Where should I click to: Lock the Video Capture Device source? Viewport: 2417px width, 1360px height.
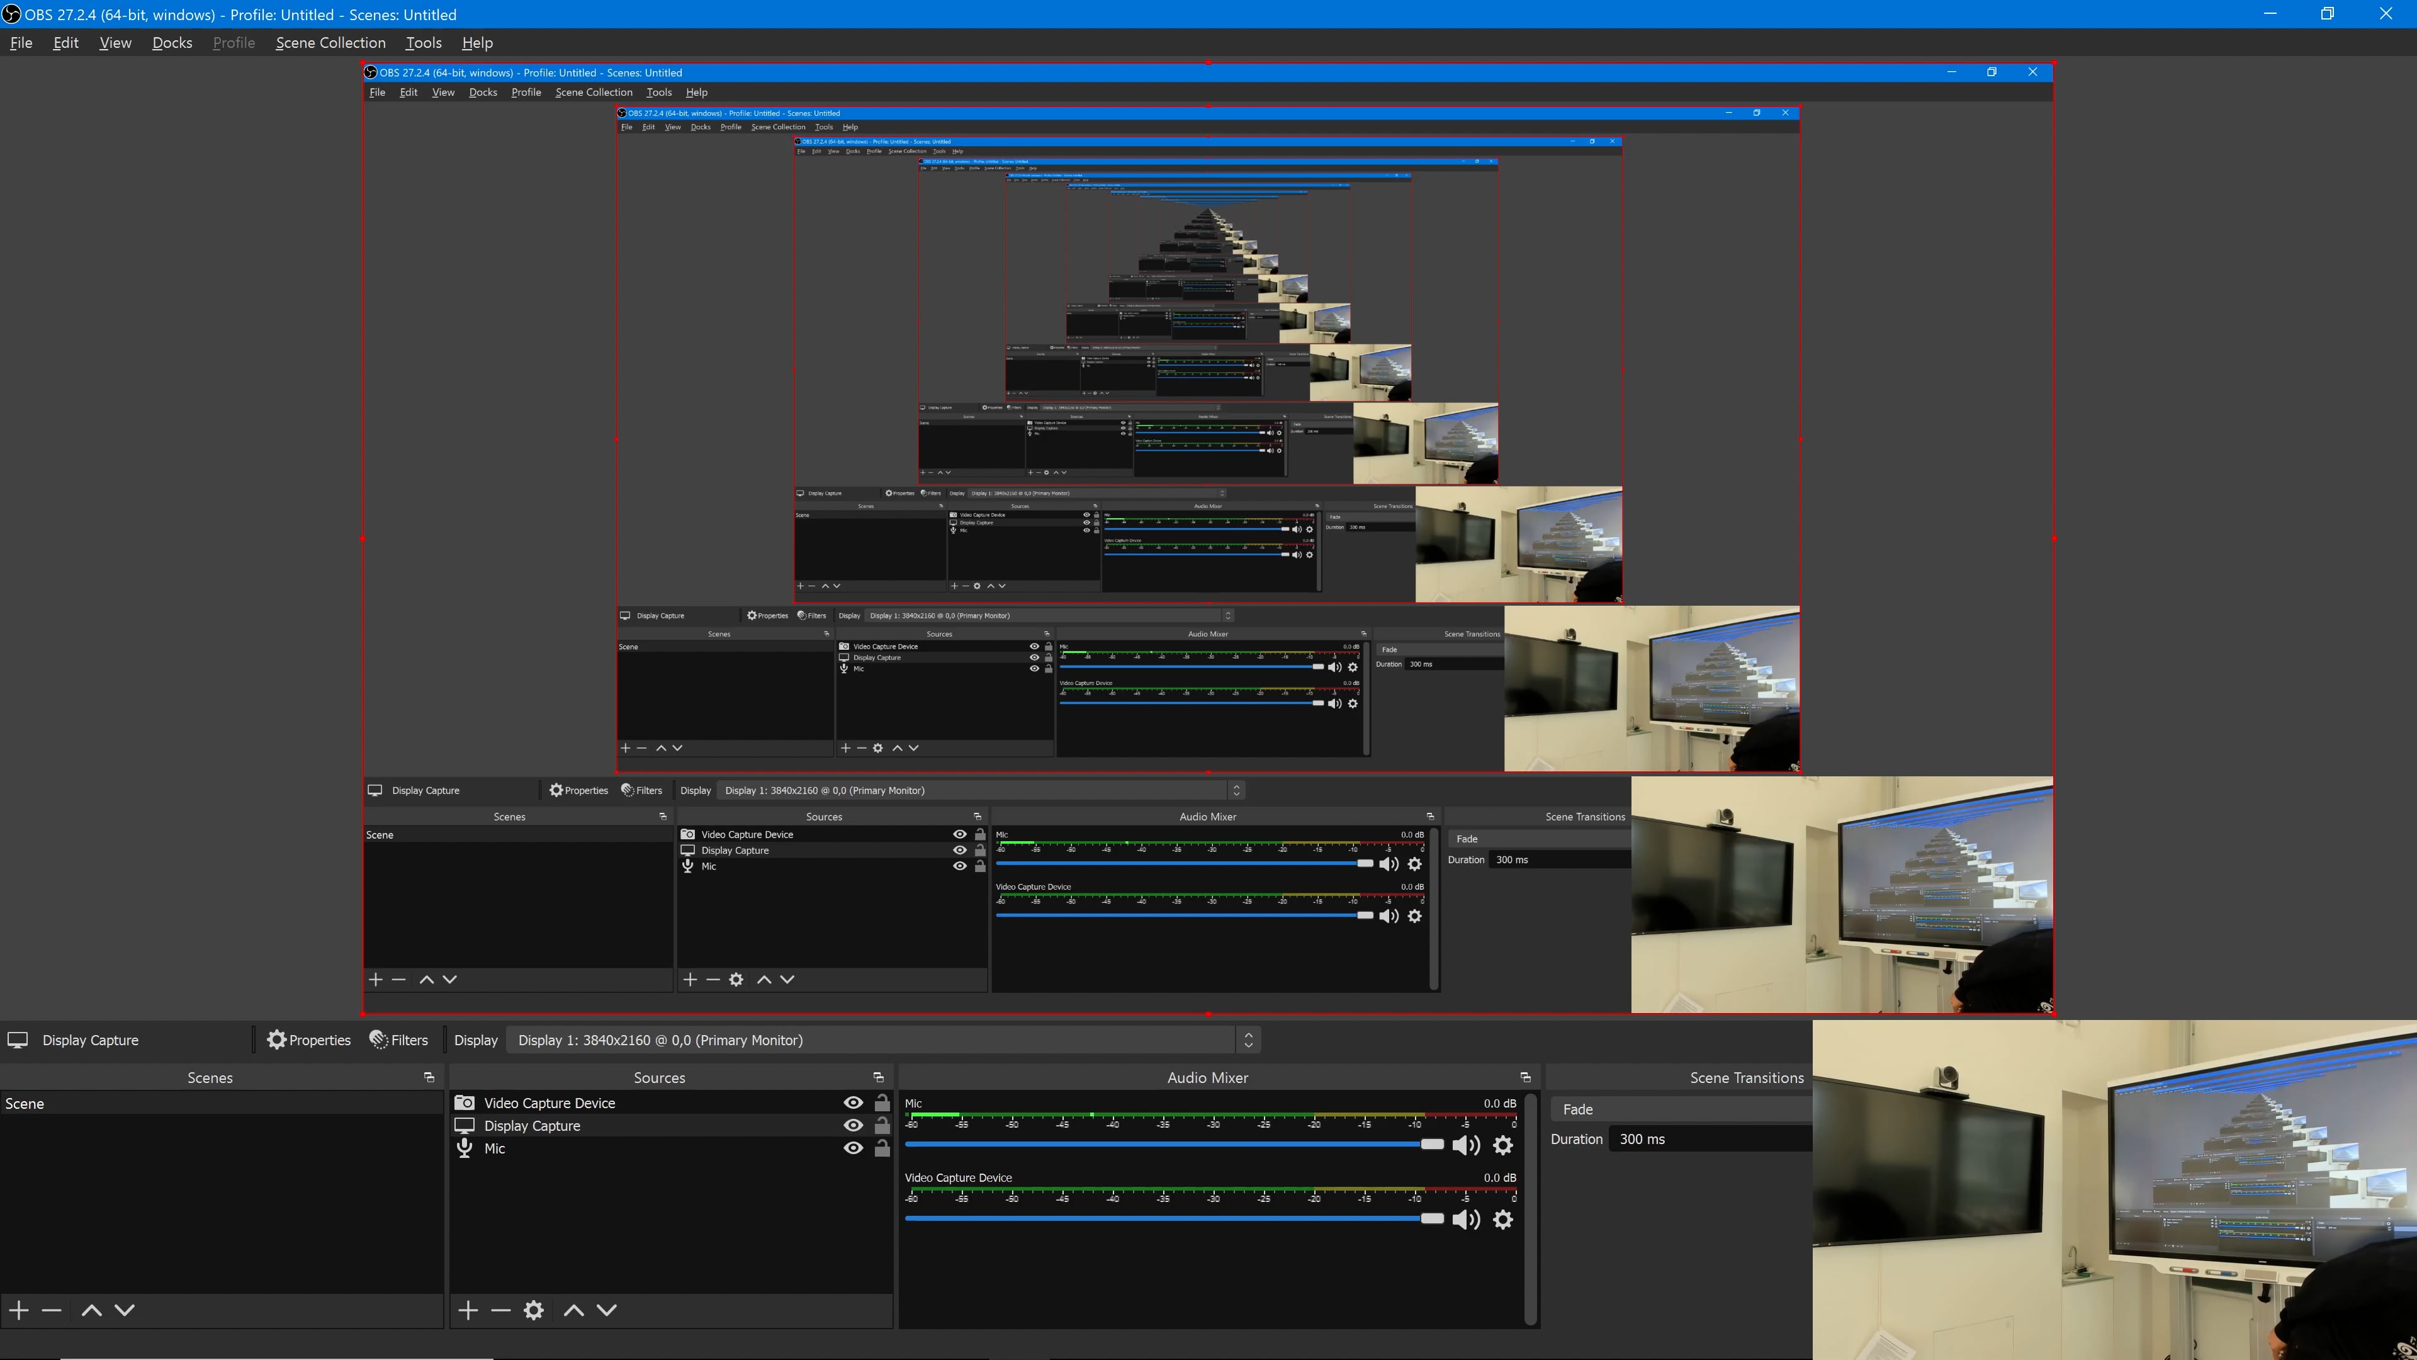882,1103
